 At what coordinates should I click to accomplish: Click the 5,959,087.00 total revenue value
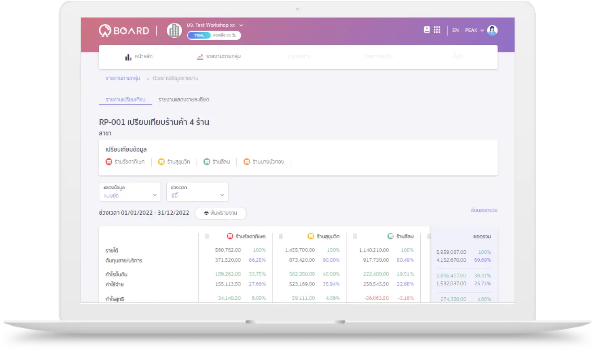tap(451, 252)
